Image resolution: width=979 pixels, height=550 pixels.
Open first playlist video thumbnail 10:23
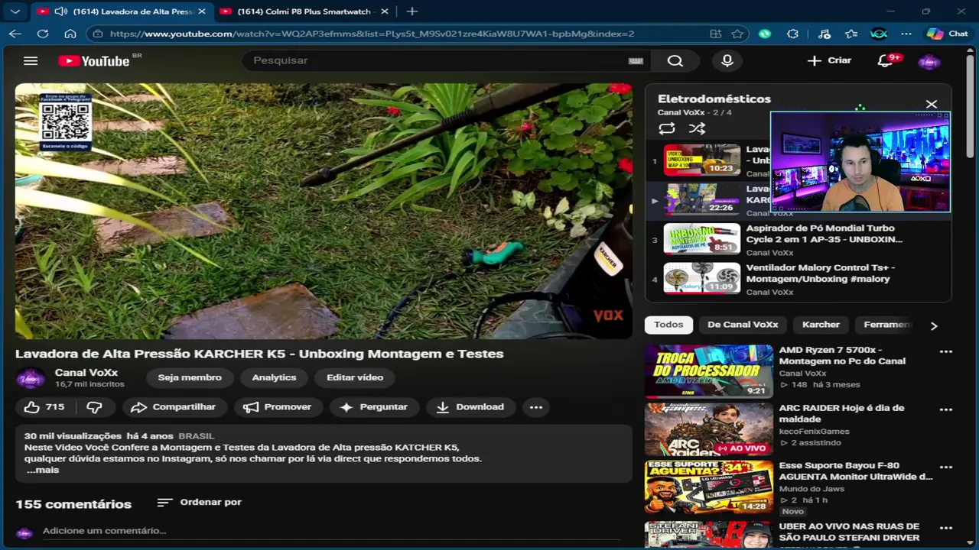coord(701,160)
